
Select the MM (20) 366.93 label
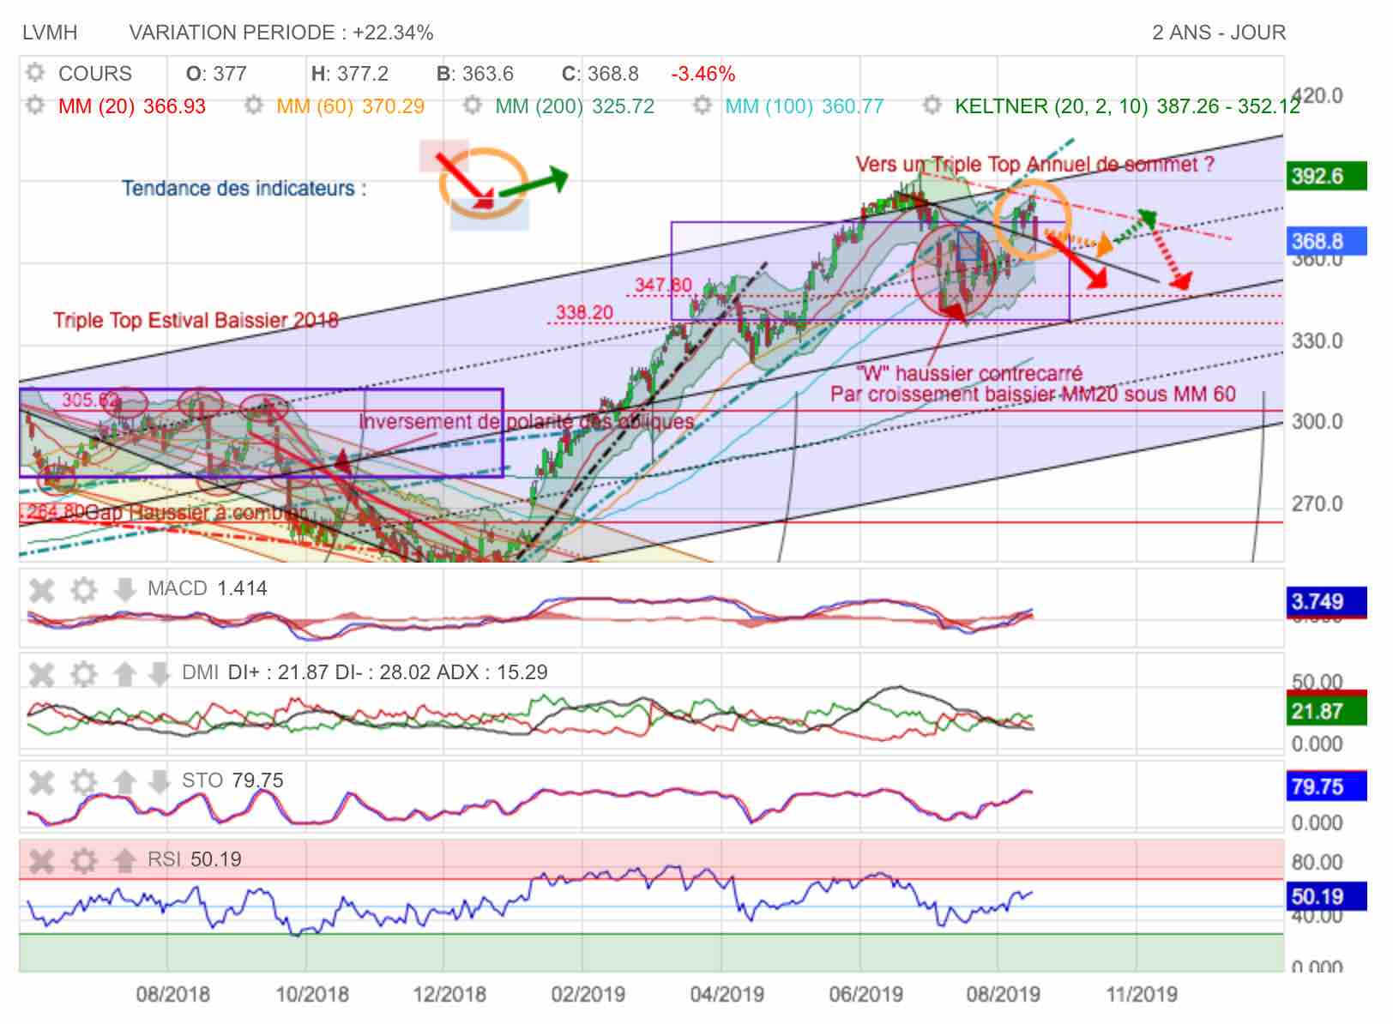tap(132, 106)
